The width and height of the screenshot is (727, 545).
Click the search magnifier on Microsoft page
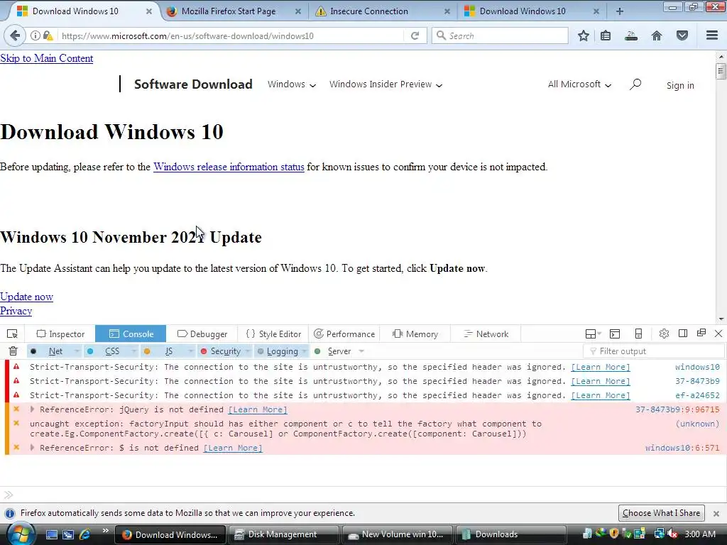(x=635, y=84)
